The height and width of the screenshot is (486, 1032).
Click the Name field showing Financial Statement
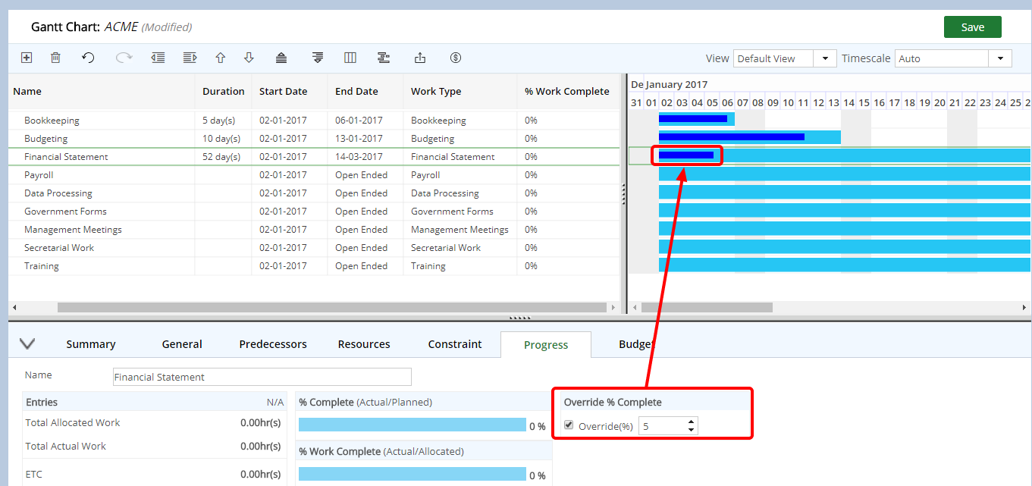(262, 377)
